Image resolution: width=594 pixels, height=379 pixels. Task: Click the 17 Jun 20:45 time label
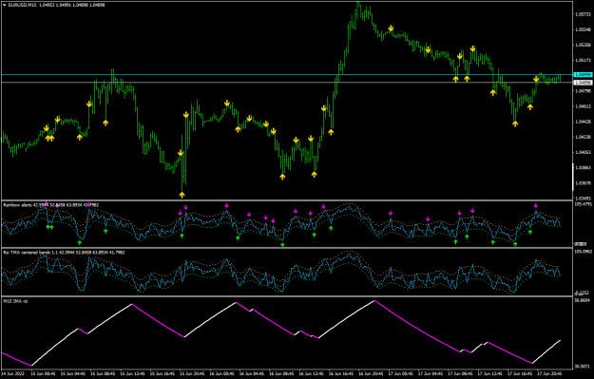(550, 373)
